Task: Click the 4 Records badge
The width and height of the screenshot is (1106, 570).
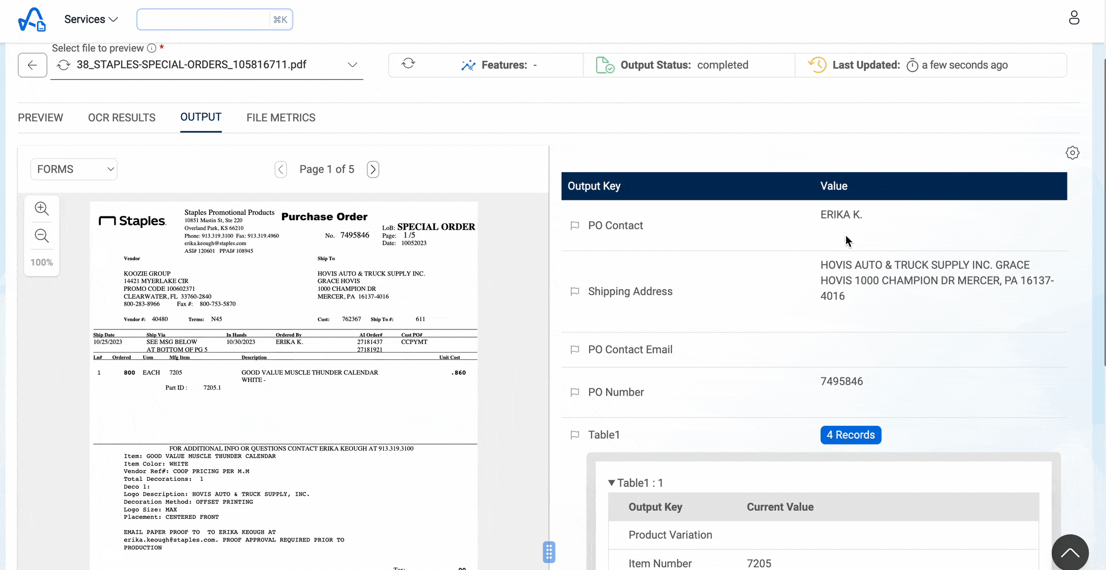Action: 850,435
